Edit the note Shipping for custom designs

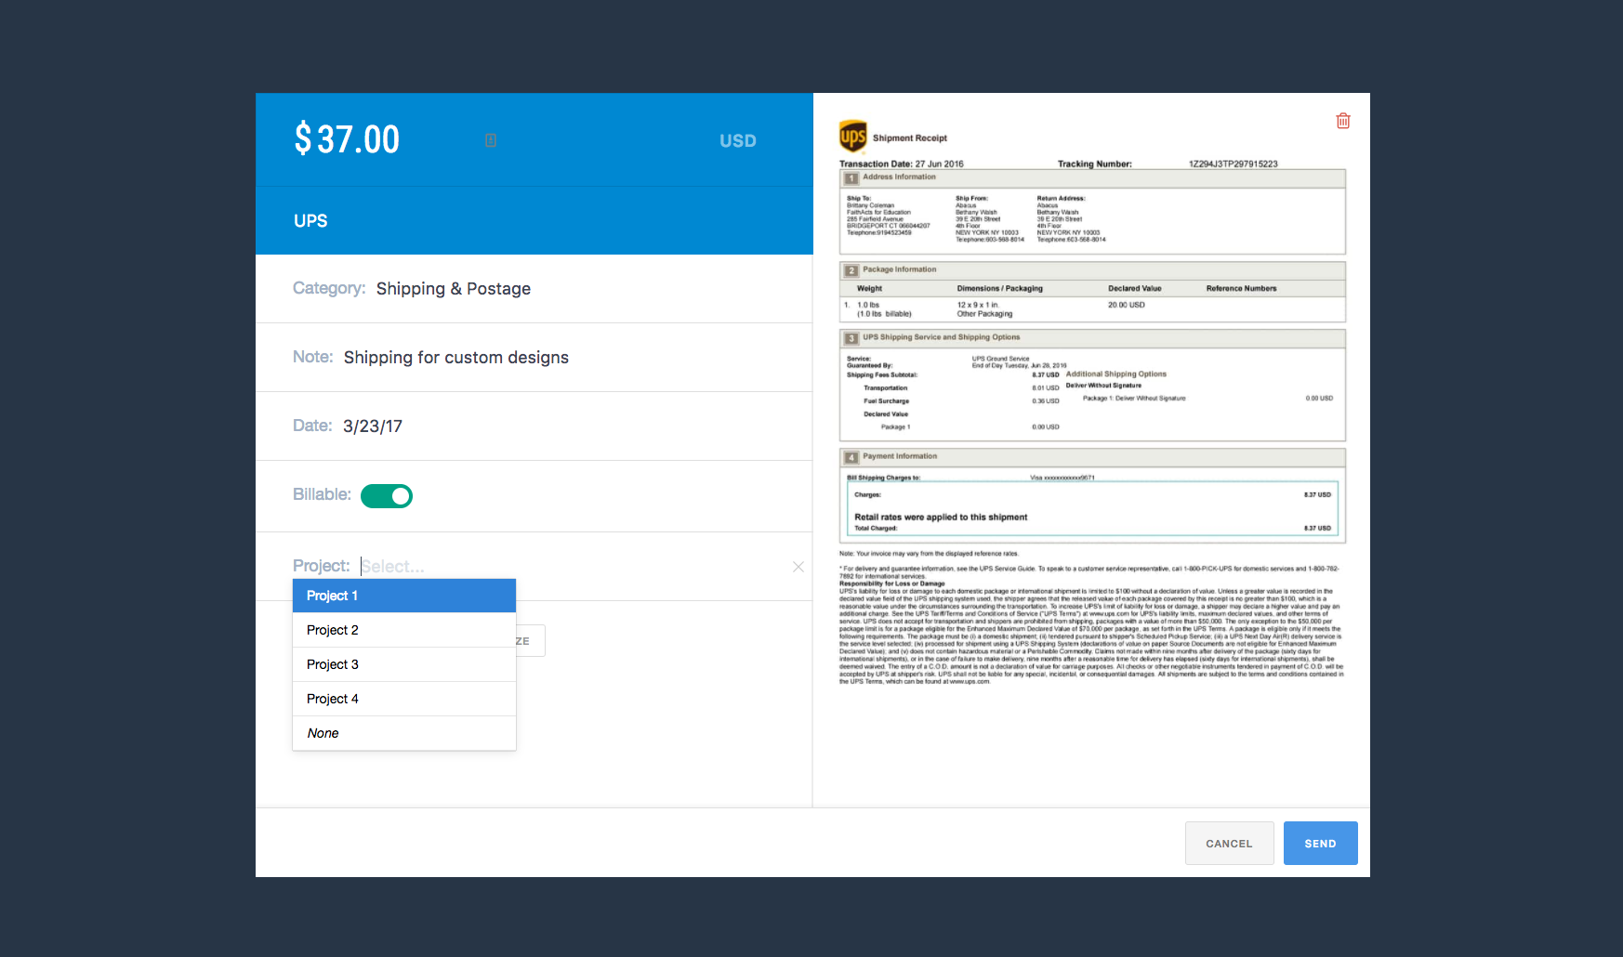(534, 358)
